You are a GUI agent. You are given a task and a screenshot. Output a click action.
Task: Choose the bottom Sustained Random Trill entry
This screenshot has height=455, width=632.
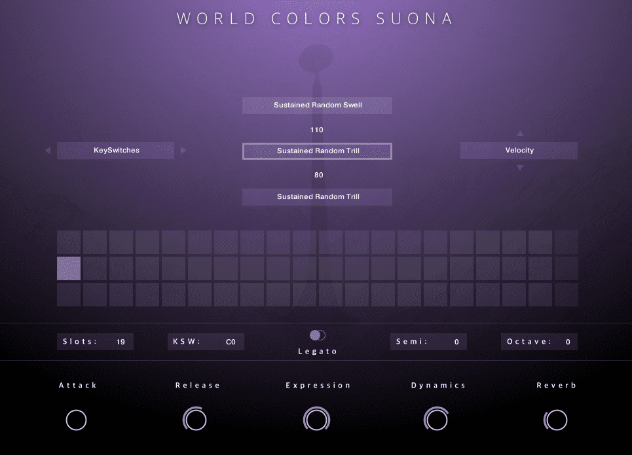317,197
